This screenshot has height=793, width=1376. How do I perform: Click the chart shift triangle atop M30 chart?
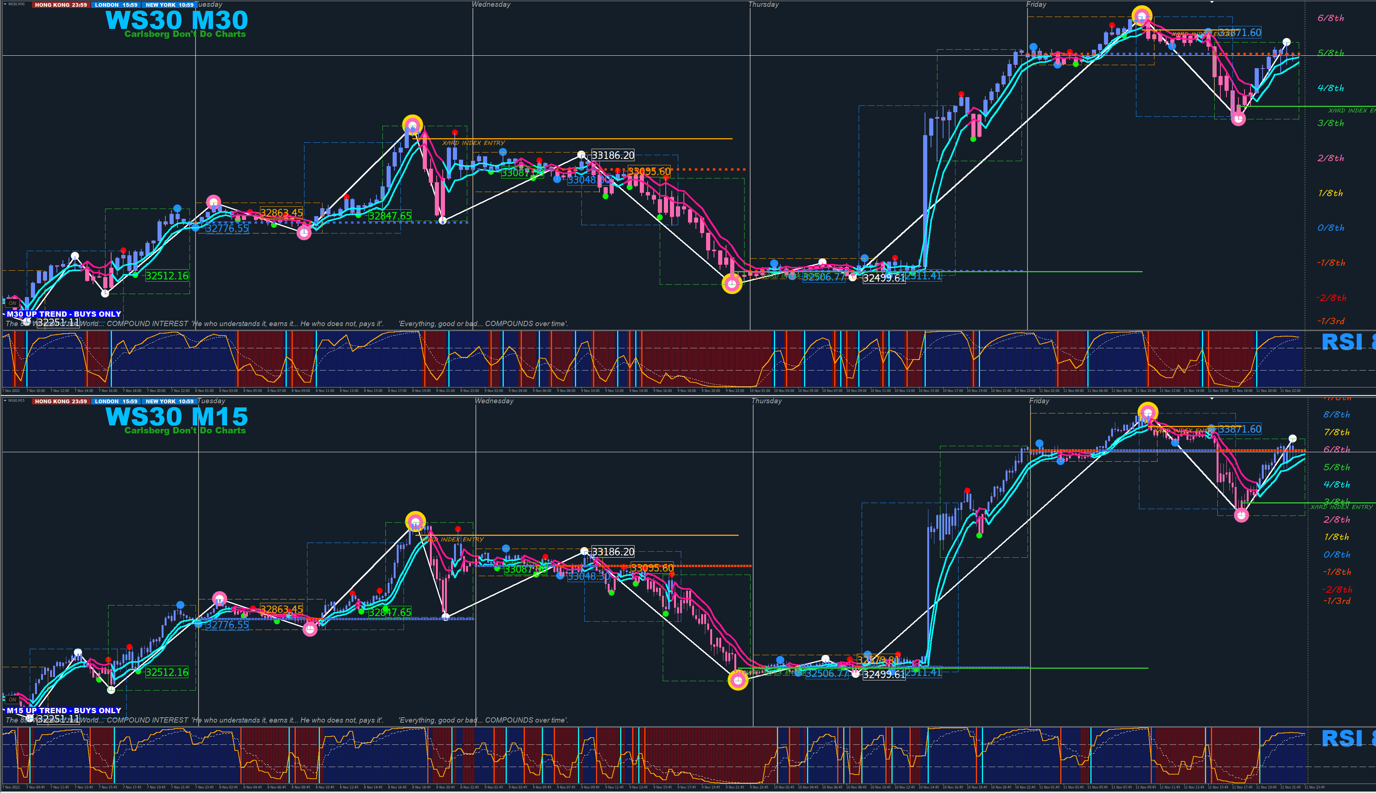point(1211,2)
